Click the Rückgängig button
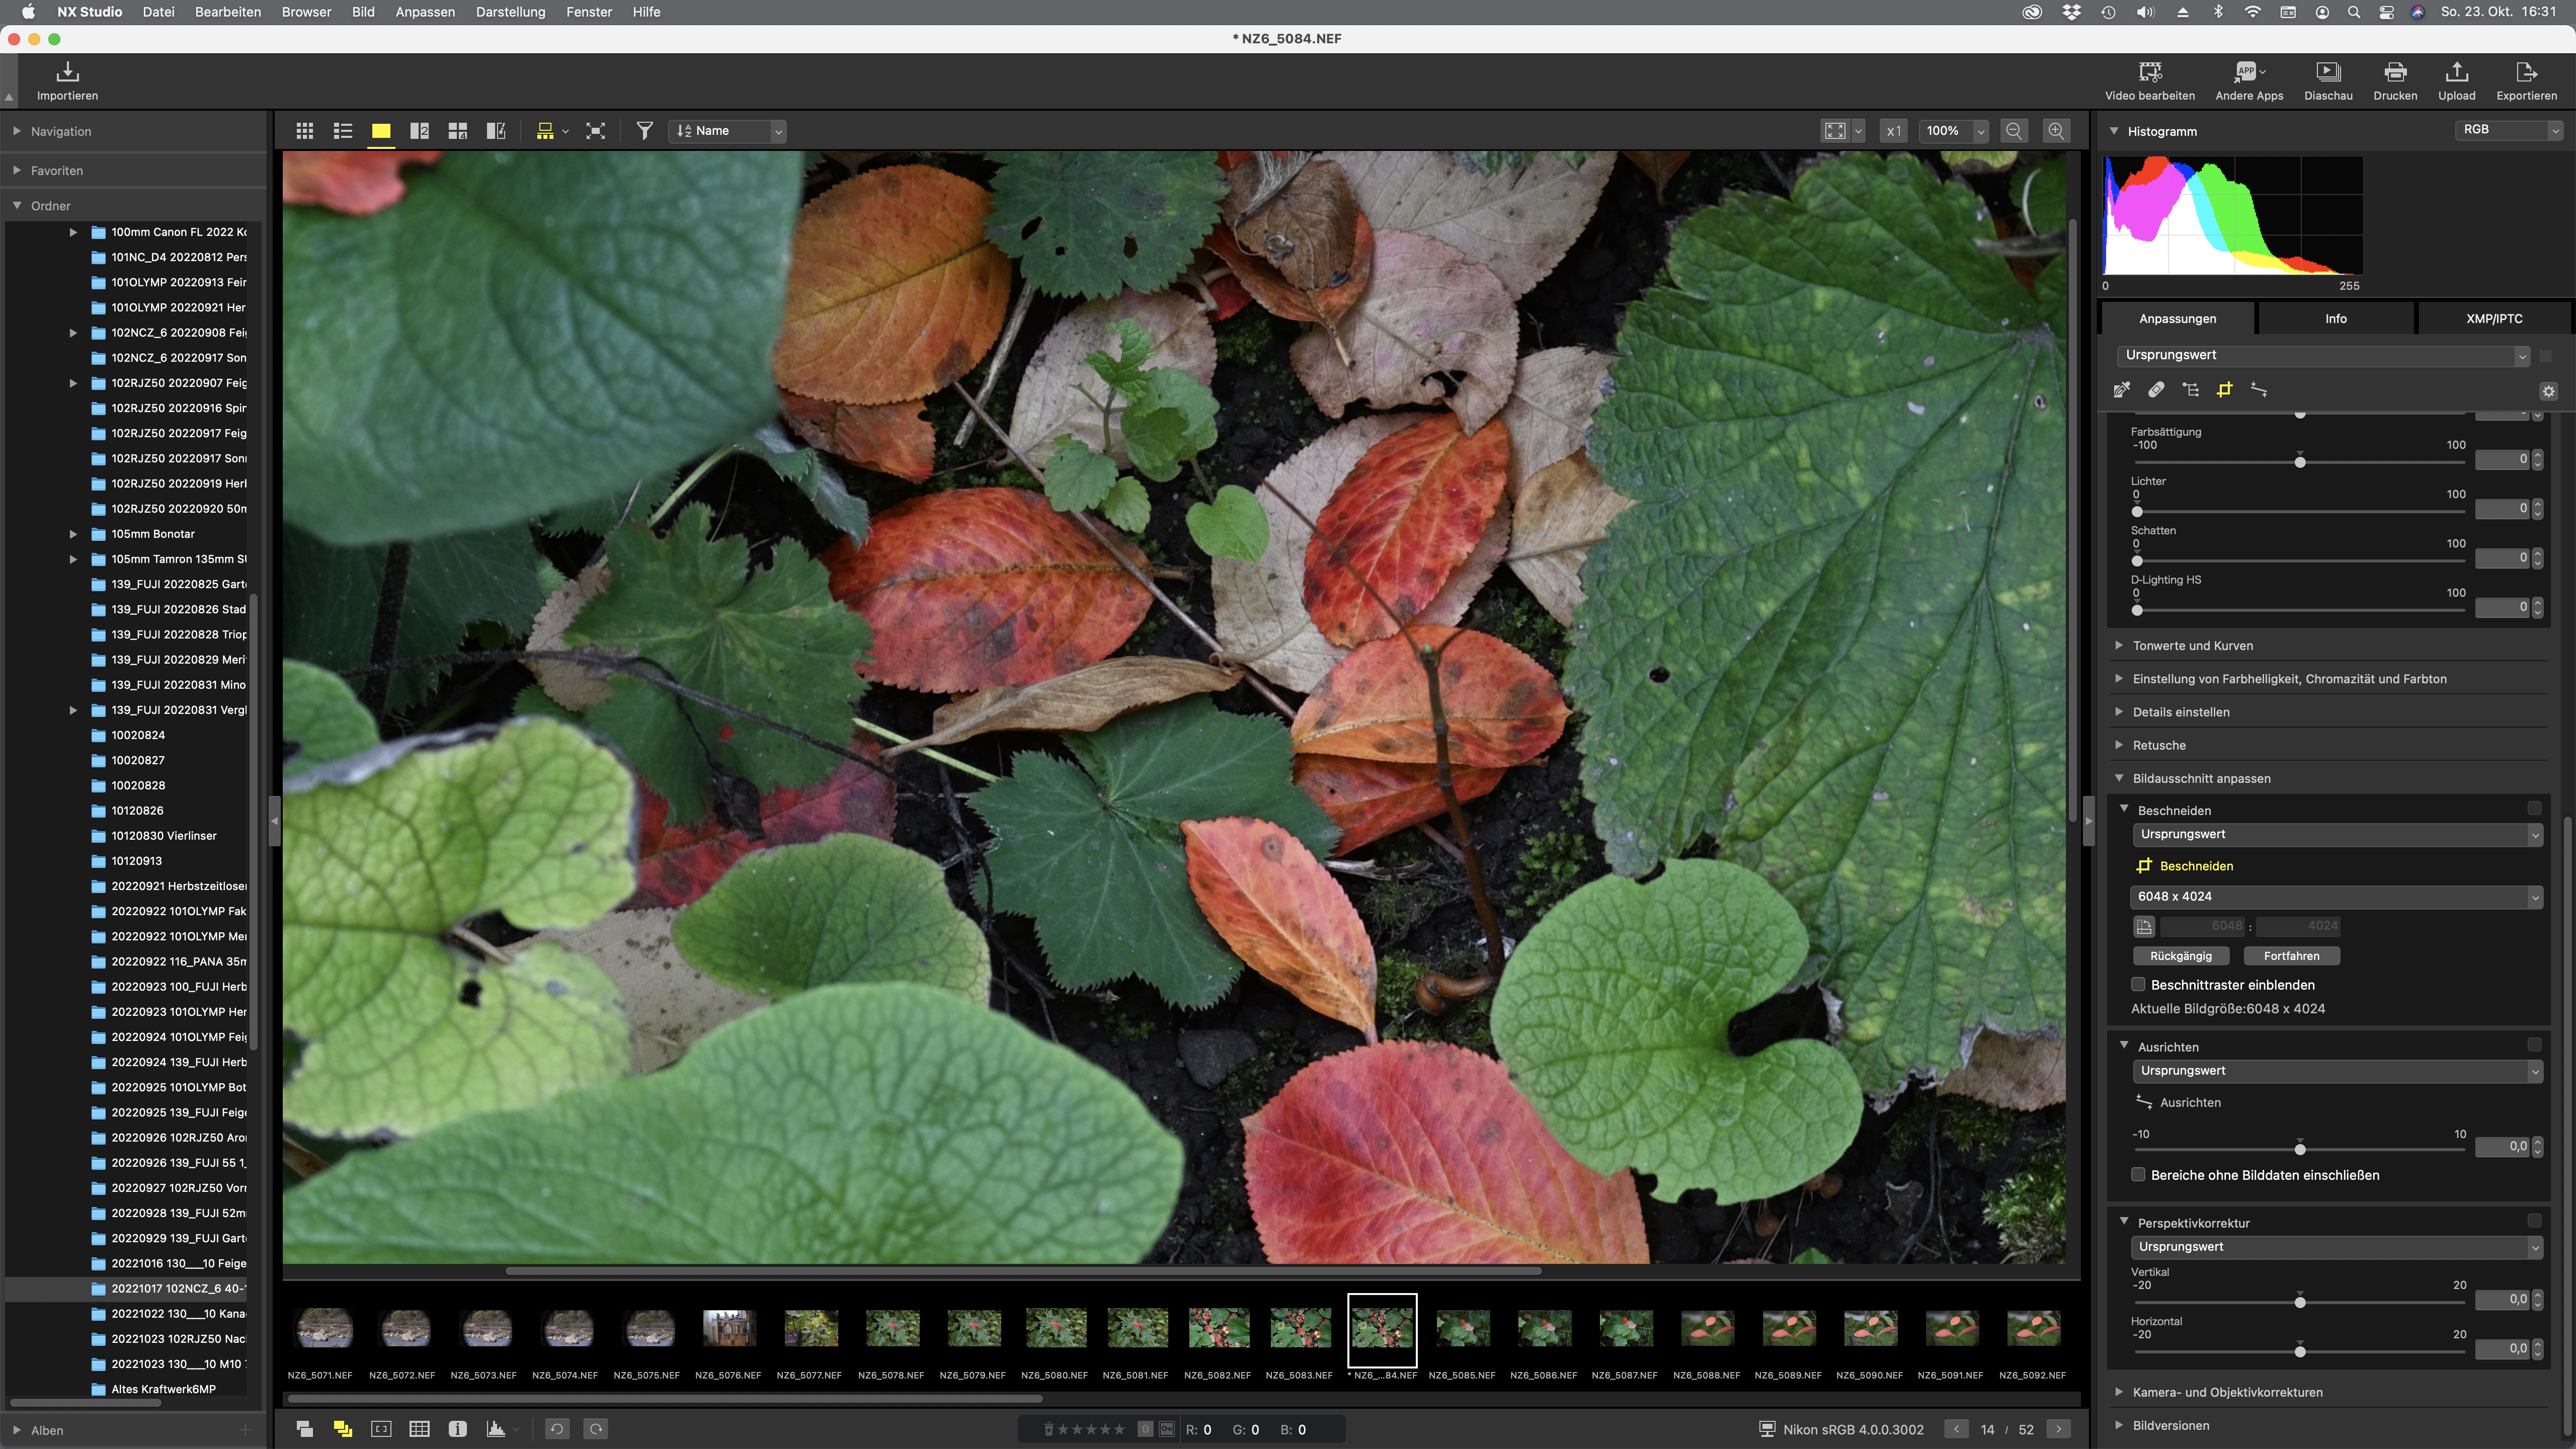The image size is (2576, 1449). (x=2181, y=956)
